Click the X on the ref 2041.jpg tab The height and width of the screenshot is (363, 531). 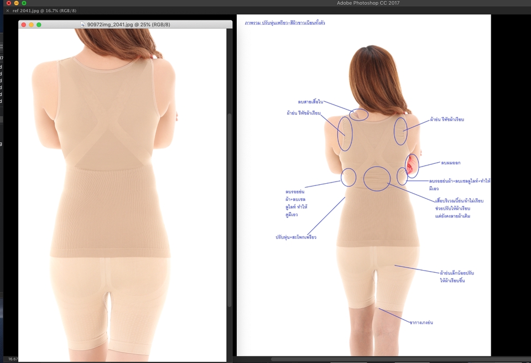pyautogui.click(x=8, y=10)
